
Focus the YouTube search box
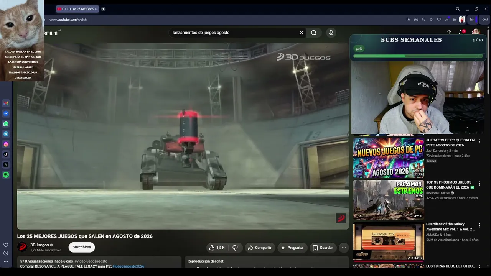click(x=234, y=33)
